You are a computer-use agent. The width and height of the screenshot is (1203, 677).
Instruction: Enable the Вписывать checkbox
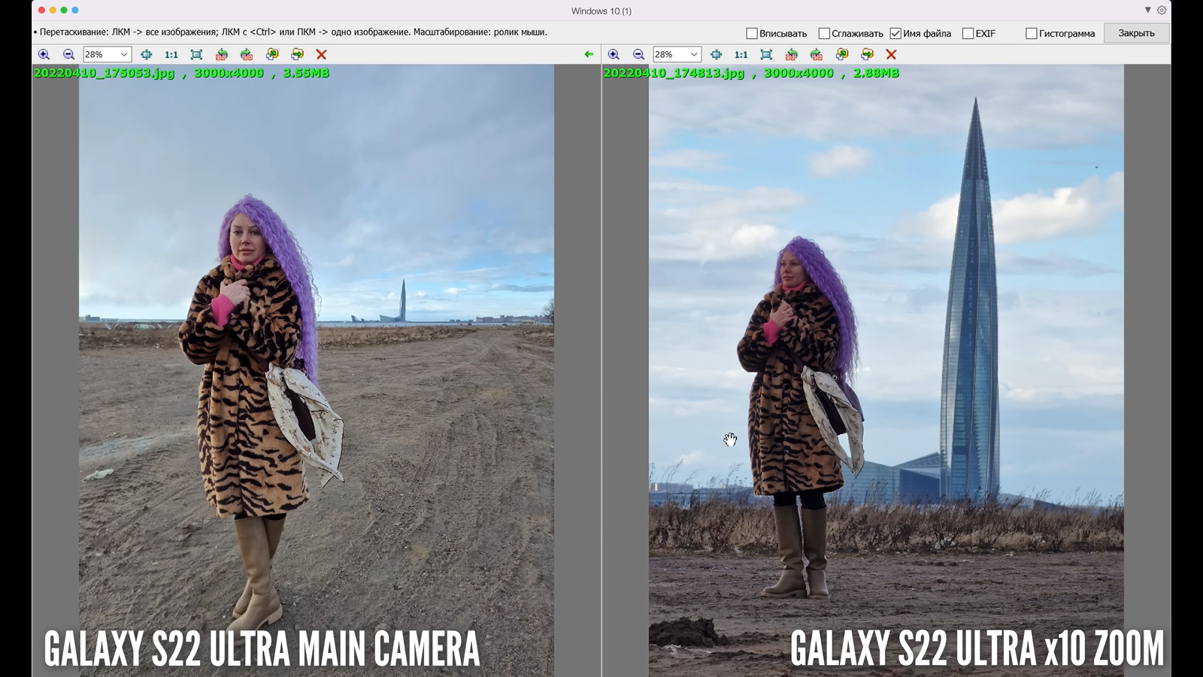(x=752, y=33)
